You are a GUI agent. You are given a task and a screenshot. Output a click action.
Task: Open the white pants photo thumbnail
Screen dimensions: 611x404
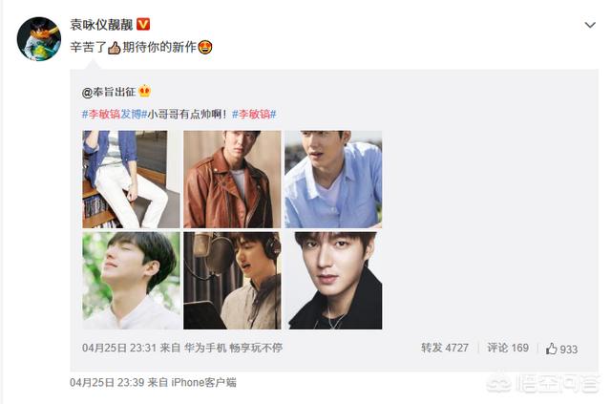tap(131, 180)
